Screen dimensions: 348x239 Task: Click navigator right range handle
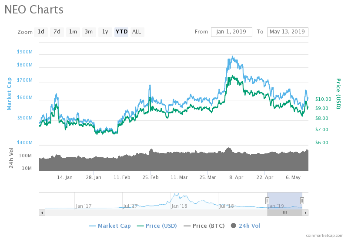coord(302,201)
